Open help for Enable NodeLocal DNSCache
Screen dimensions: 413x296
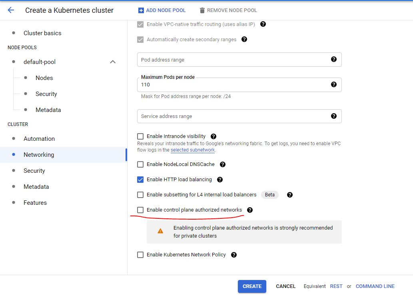tap(223, 164)
